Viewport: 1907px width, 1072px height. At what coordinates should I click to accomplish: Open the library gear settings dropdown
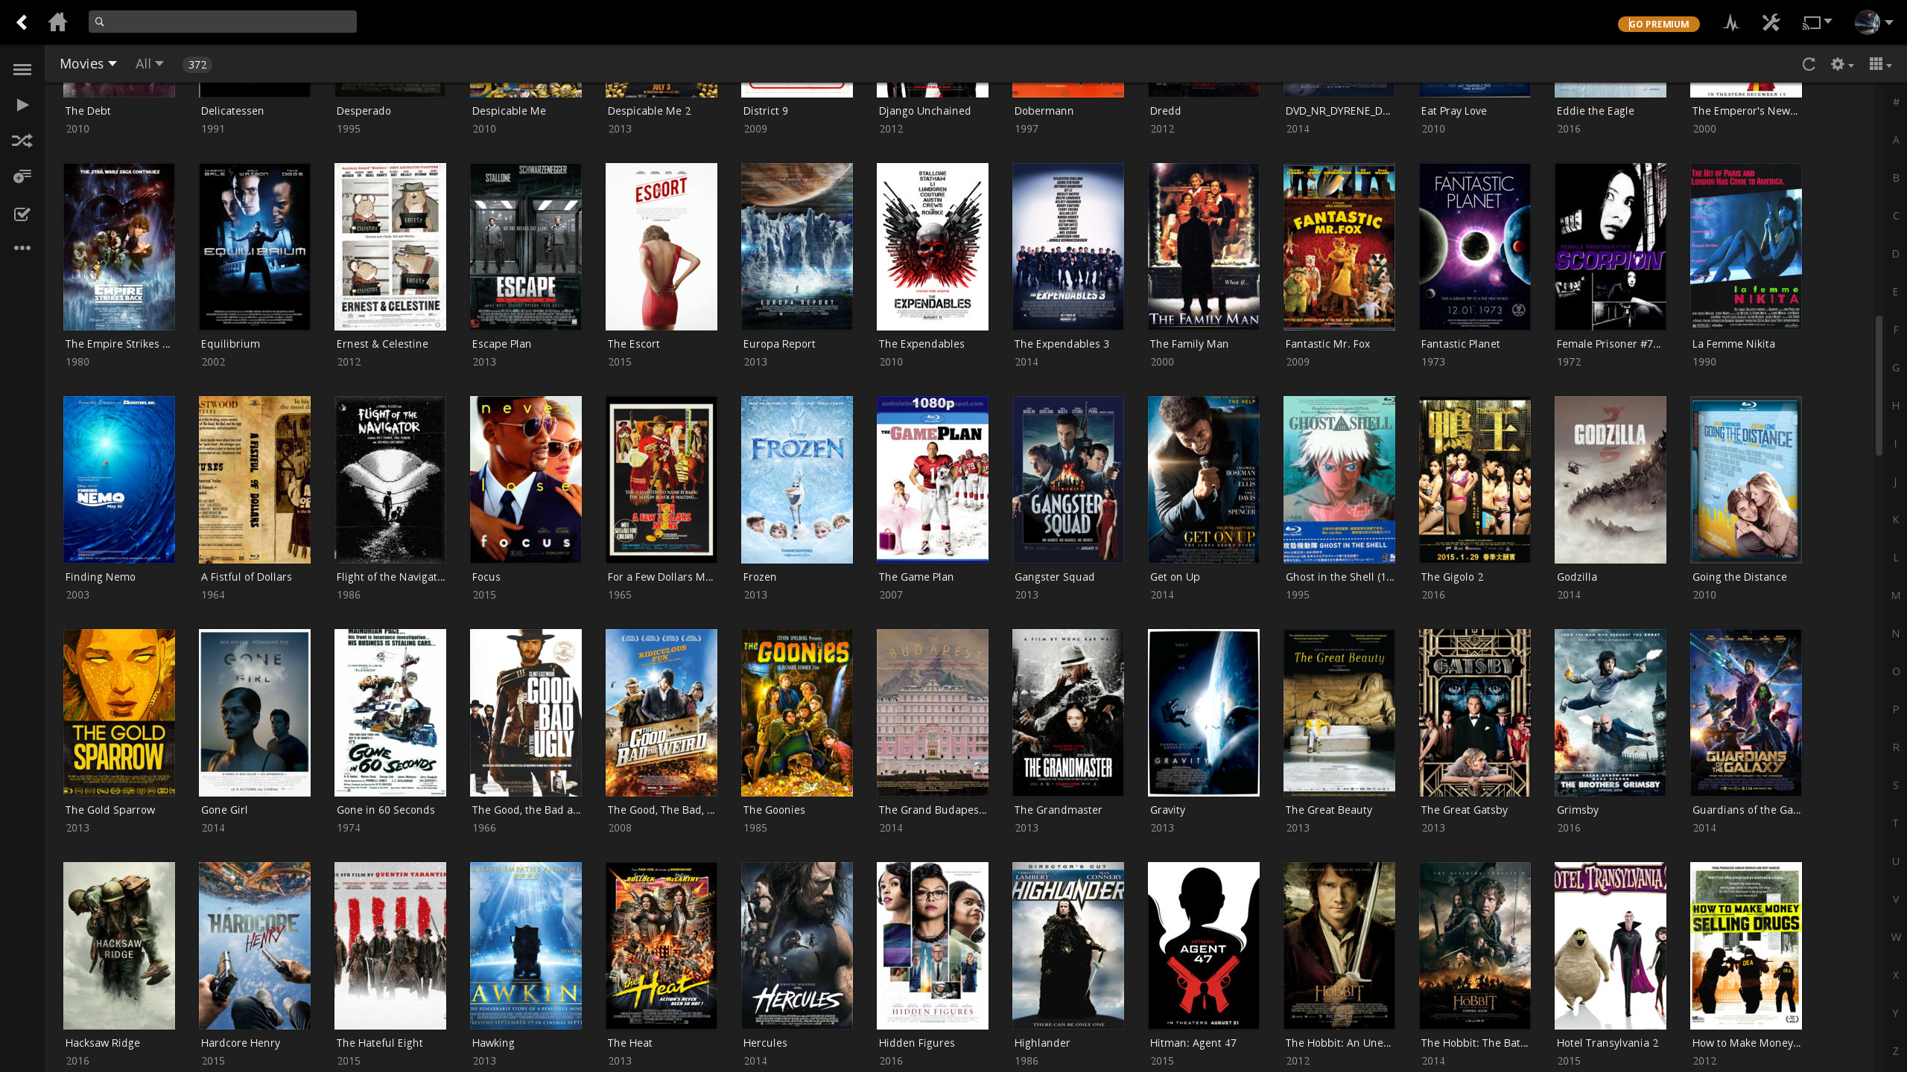pyautogui.click(x=1842, y=64)
